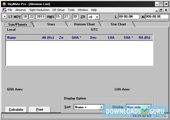Expand the Display Nav only dropdown

(149, 107)
